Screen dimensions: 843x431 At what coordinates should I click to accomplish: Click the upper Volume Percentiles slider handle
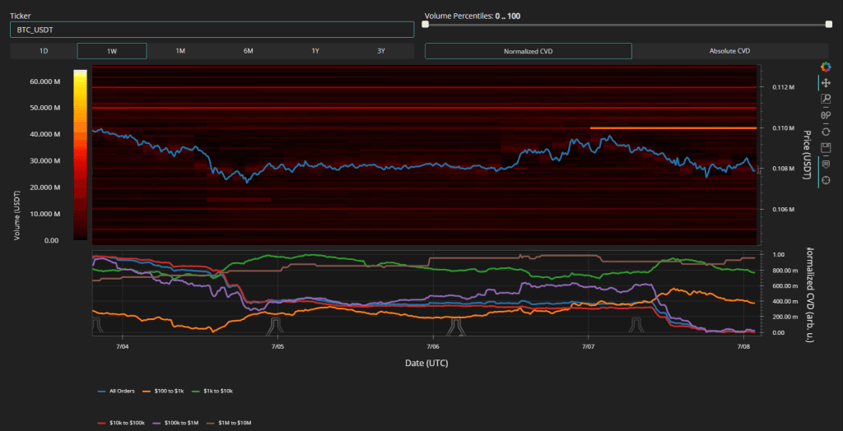pos(828,24)
